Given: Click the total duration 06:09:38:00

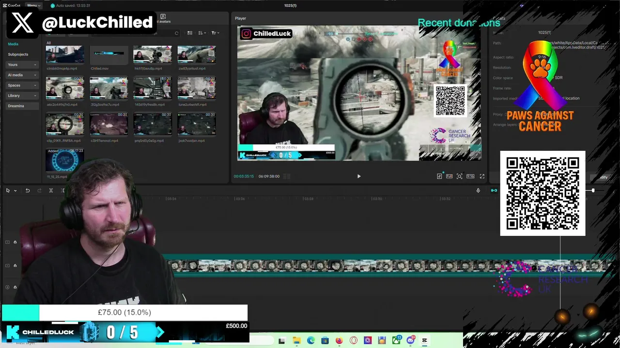Looking at the screenshot, I should [x=269, y=176].
